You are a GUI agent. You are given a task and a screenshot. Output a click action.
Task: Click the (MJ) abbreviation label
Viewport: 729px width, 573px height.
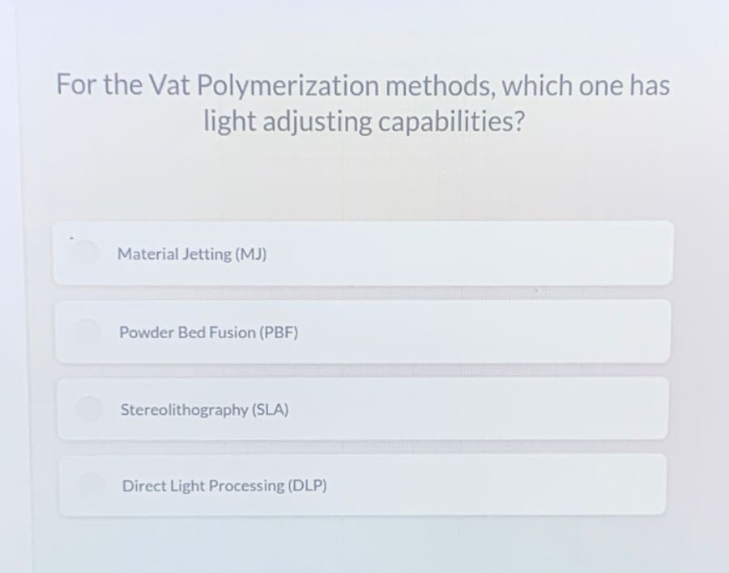pyautogui.click(x=249, y=253)
